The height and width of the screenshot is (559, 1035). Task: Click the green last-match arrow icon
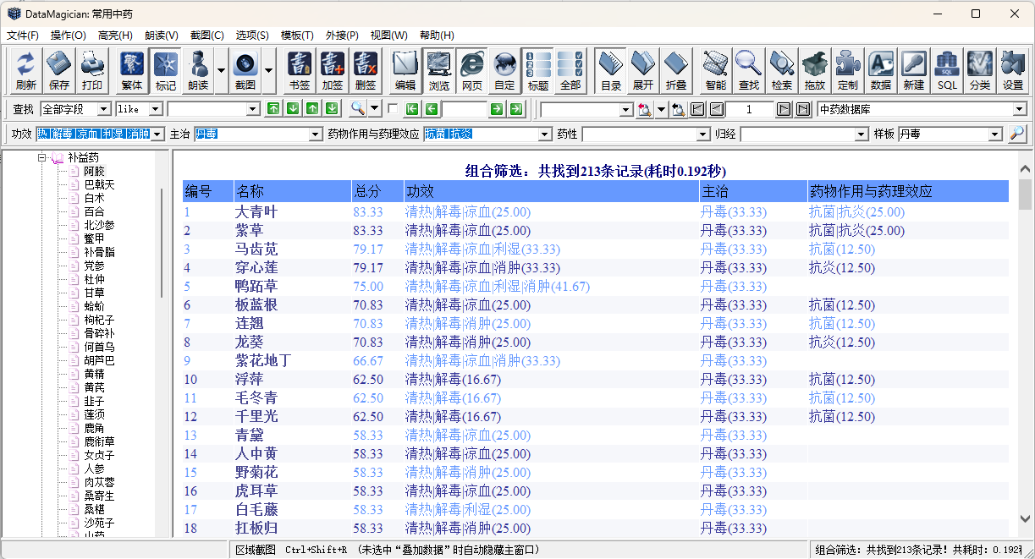click(516, 109)
